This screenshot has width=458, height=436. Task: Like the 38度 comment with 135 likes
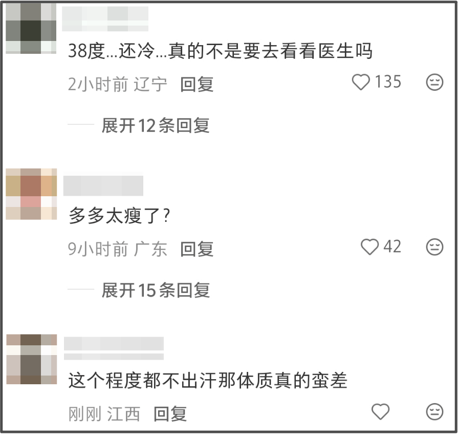click(361, 82)
